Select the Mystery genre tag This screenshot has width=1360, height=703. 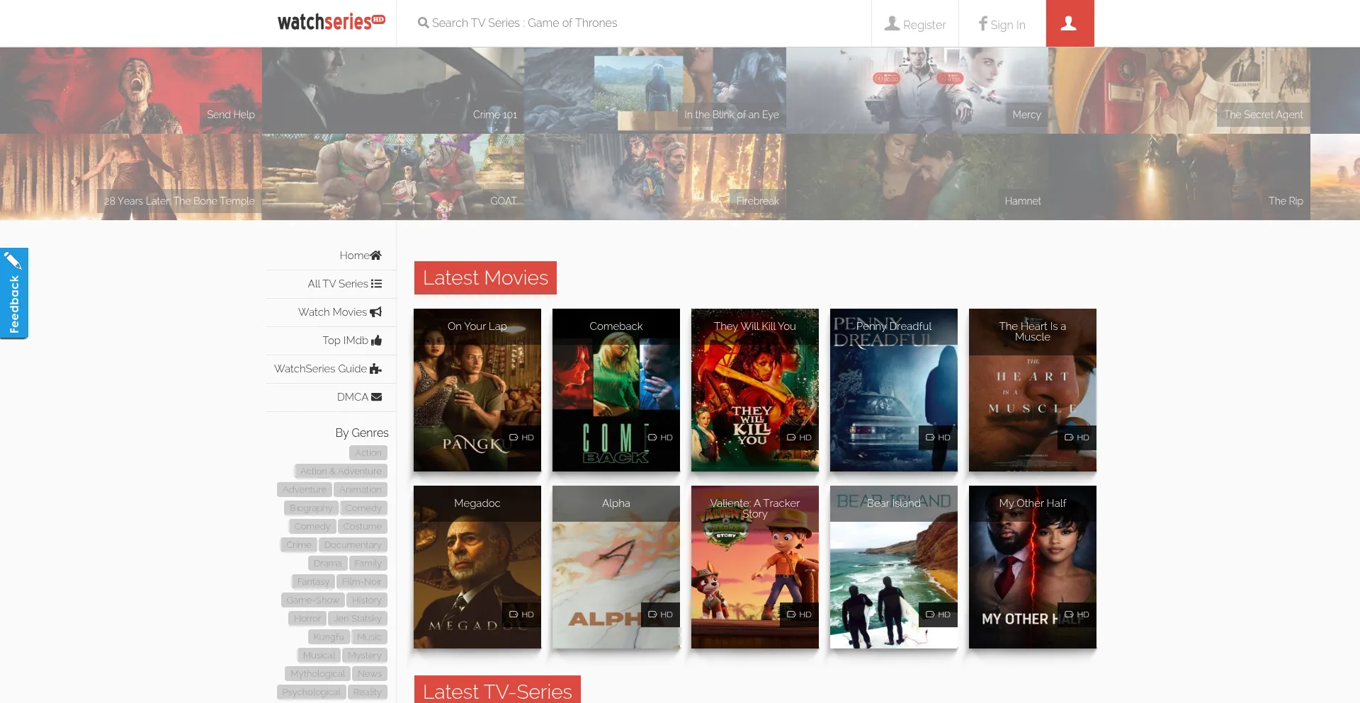tap(365, 655)
